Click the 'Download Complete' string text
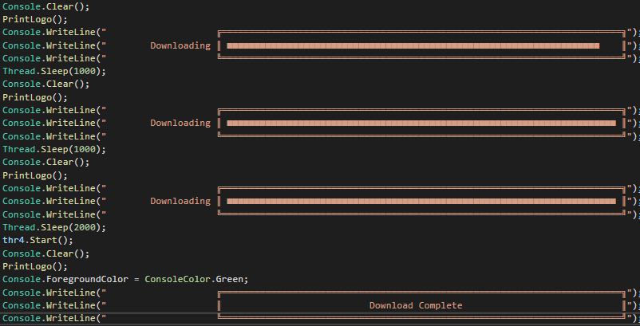640x326 pixels. click(x=416, y=305)
